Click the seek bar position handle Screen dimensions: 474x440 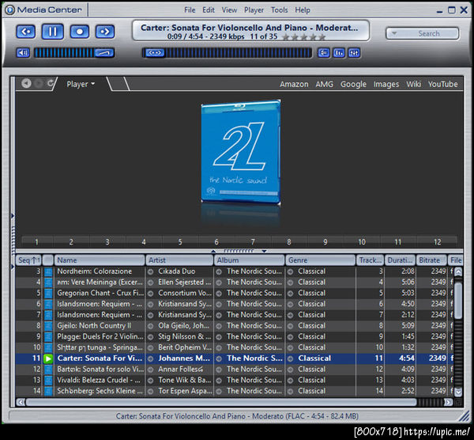(x=155, y=53)
